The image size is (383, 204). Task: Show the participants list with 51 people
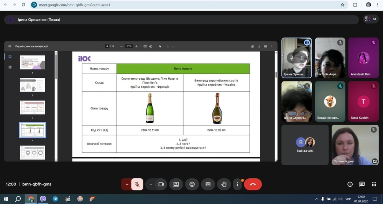[371, 19]
